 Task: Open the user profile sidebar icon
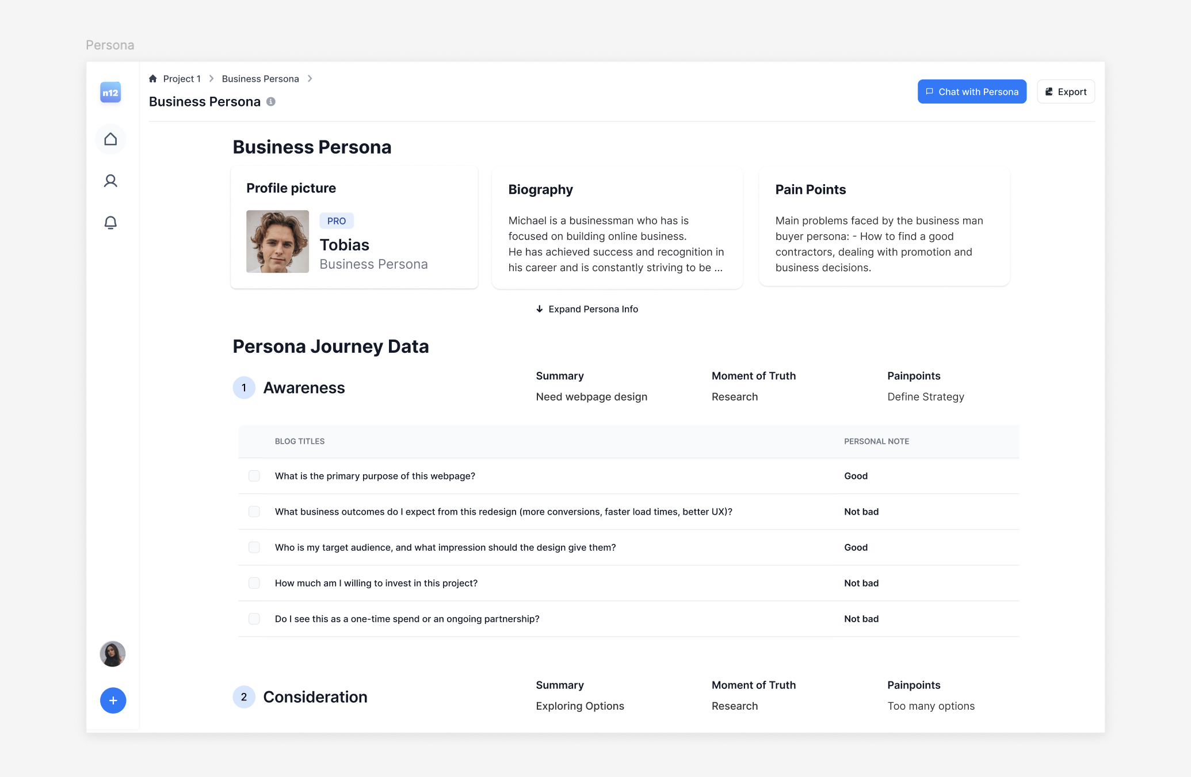110,181
